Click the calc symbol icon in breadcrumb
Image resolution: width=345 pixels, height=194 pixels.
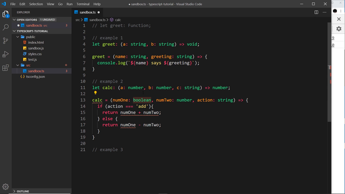tap(112, 20)
